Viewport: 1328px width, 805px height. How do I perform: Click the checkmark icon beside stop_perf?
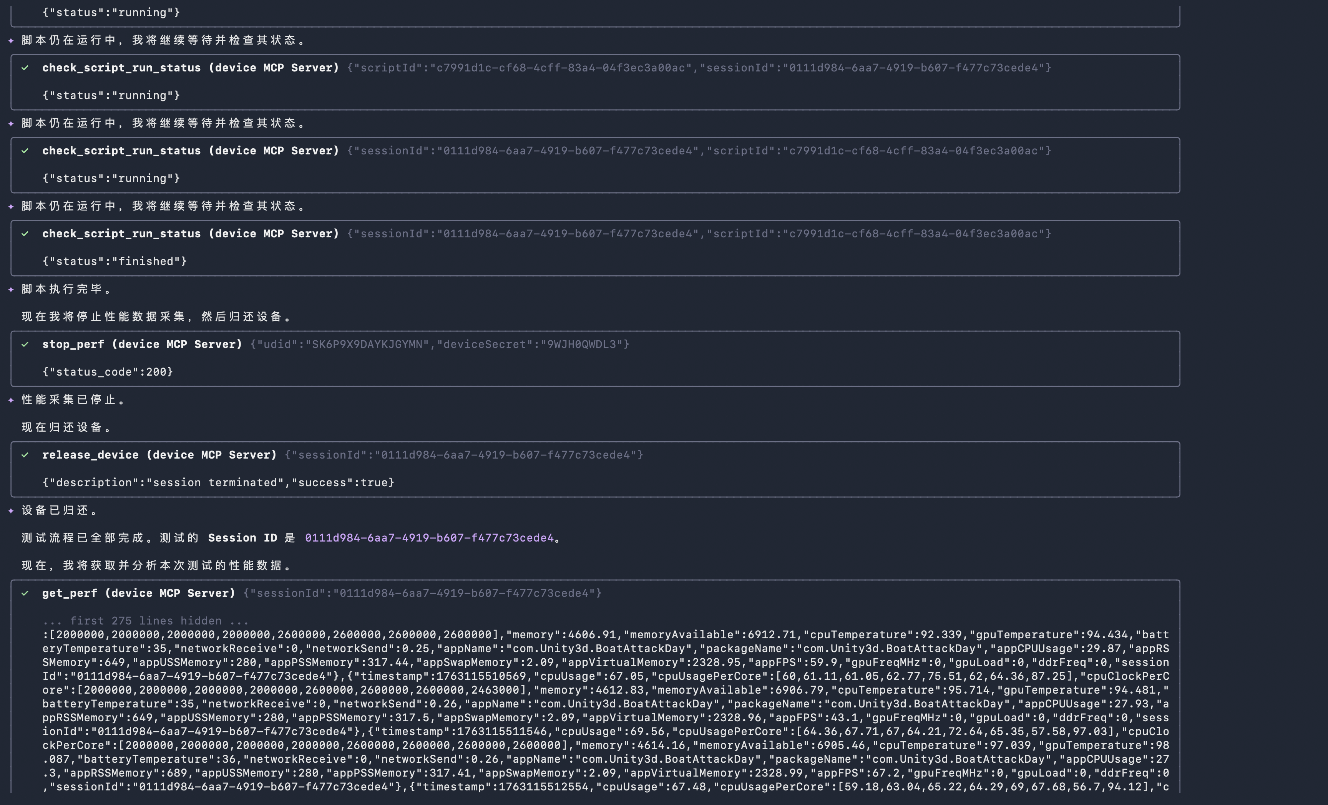[25, 344]
